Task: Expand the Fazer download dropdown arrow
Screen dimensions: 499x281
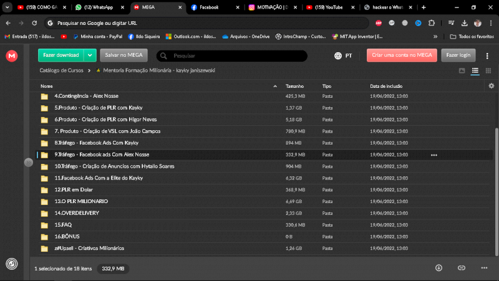Action: tap(90, 55)
